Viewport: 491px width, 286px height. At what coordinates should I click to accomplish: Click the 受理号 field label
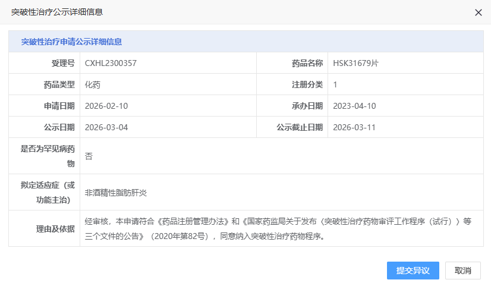[63, 63]
